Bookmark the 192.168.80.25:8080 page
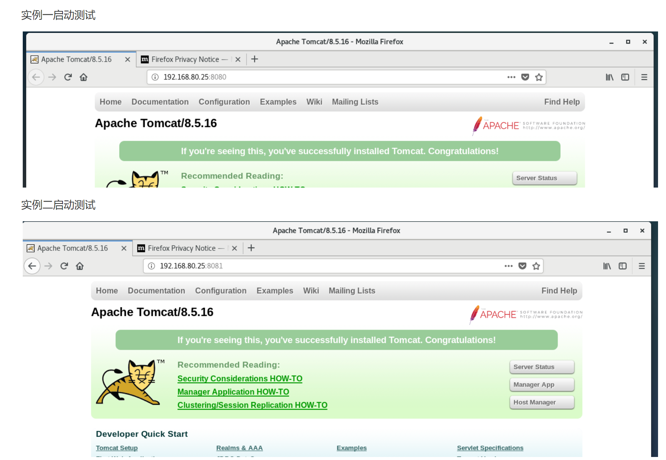Image resolution: width=666 pixels, height=460 pixels. point(539,77)
